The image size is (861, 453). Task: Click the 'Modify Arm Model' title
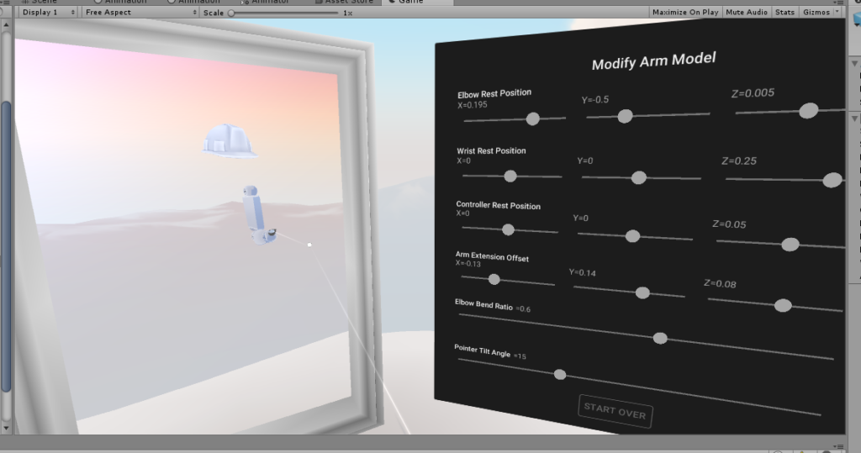(653, 61)
